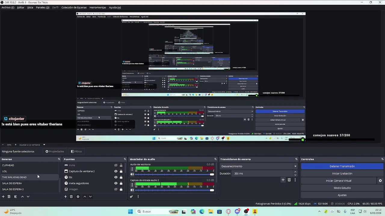385x216 pixels.
Task: Open scene filters icon in Escenas toolbar
Action: [x=16, y=196]
